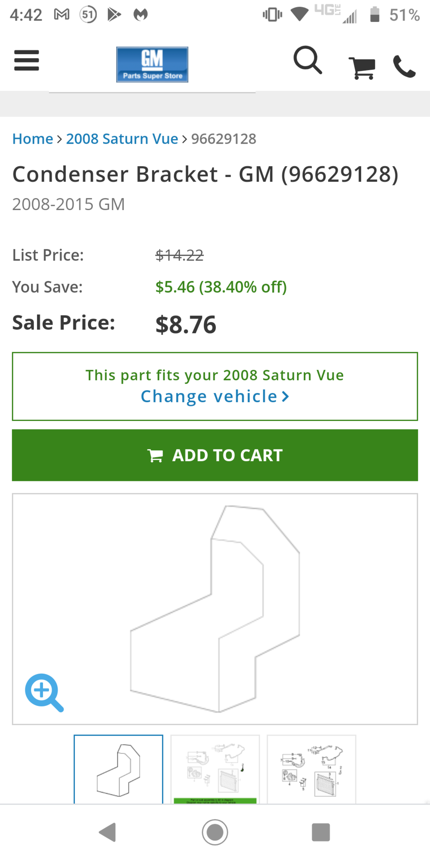Viewport: 430px width, 861px height.
Task: Open the Android recent apps button
Action: [321, 832]
